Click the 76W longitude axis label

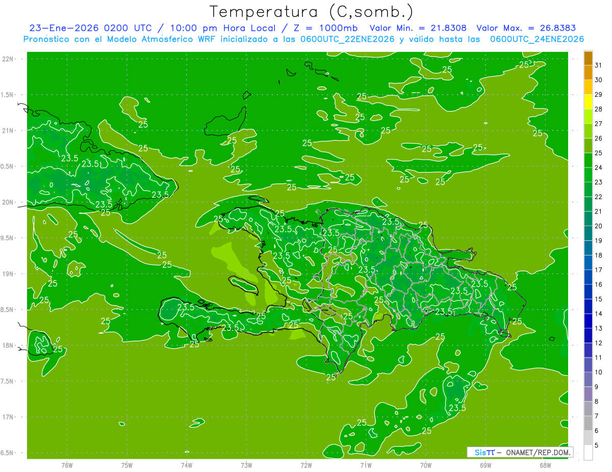tap(67, 465)
